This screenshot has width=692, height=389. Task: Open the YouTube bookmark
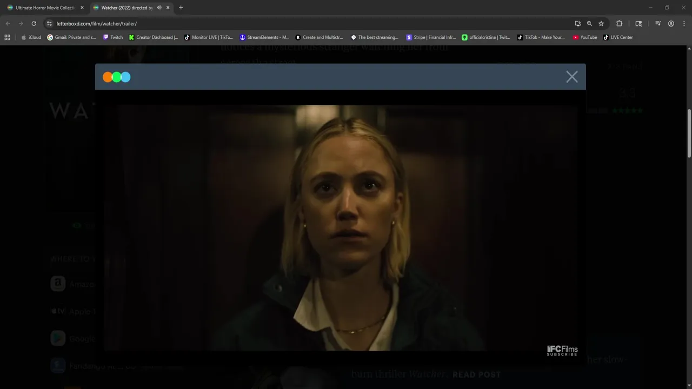click(585, 37)
